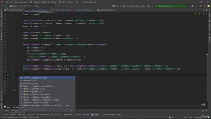Viewport: 211px width, 119px height.
Task: Select FOnAttributeChangeData completion suggestion
Action: point(46,78)
